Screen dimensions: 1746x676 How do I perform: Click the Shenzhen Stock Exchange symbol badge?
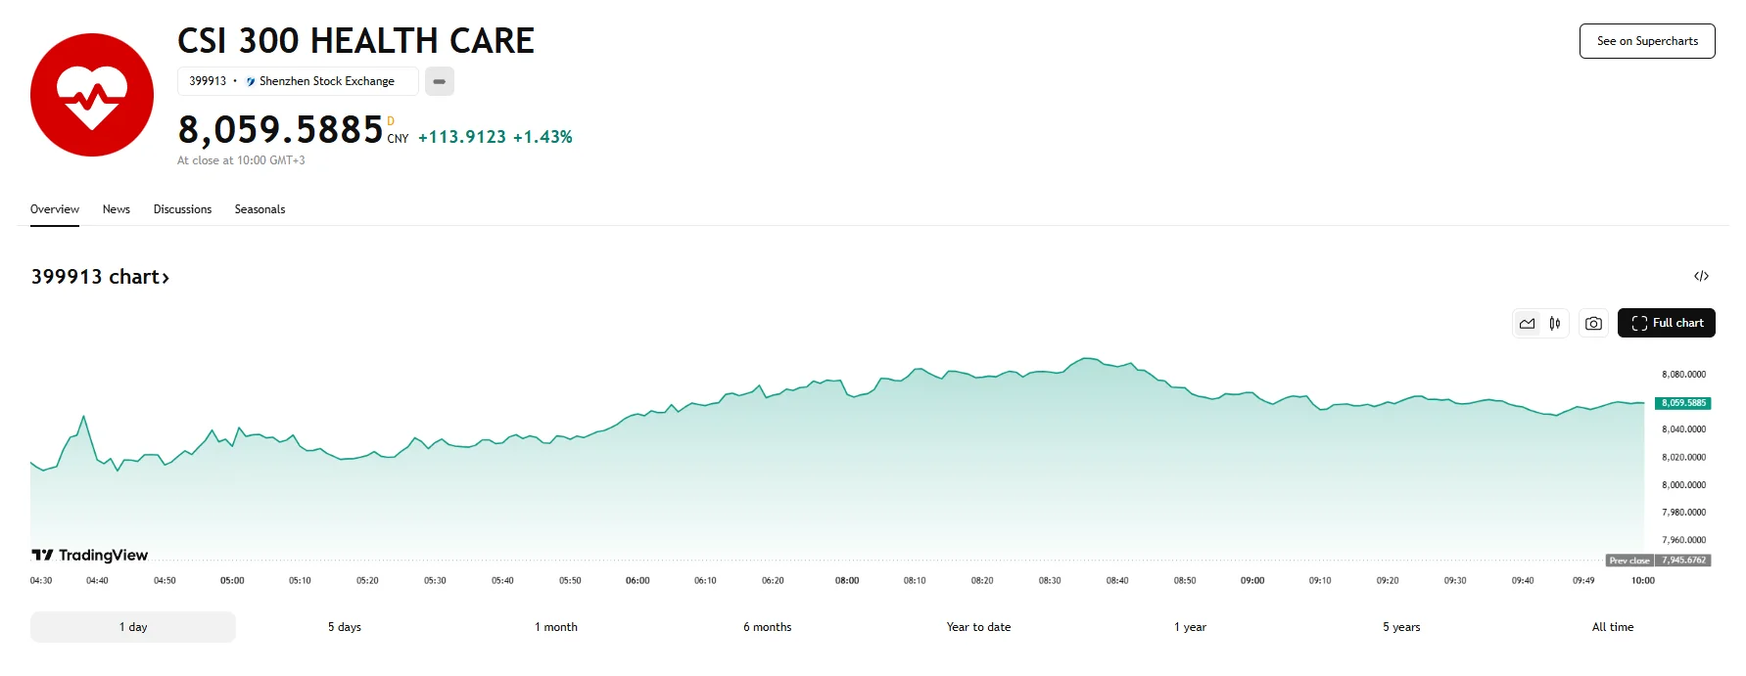click(298, 81)
